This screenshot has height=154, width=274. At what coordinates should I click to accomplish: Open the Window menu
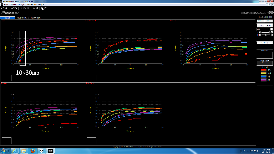[x=32, y=5]
